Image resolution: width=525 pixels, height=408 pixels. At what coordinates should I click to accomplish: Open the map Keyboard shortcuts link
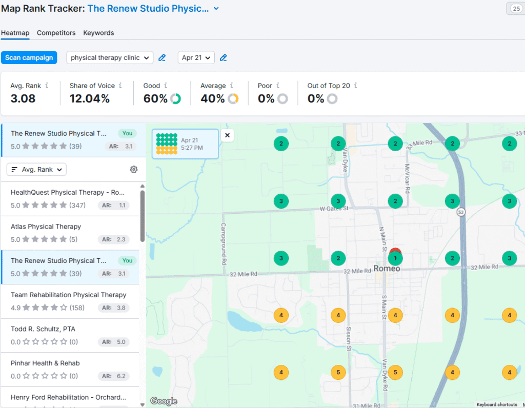pos(497,404)
